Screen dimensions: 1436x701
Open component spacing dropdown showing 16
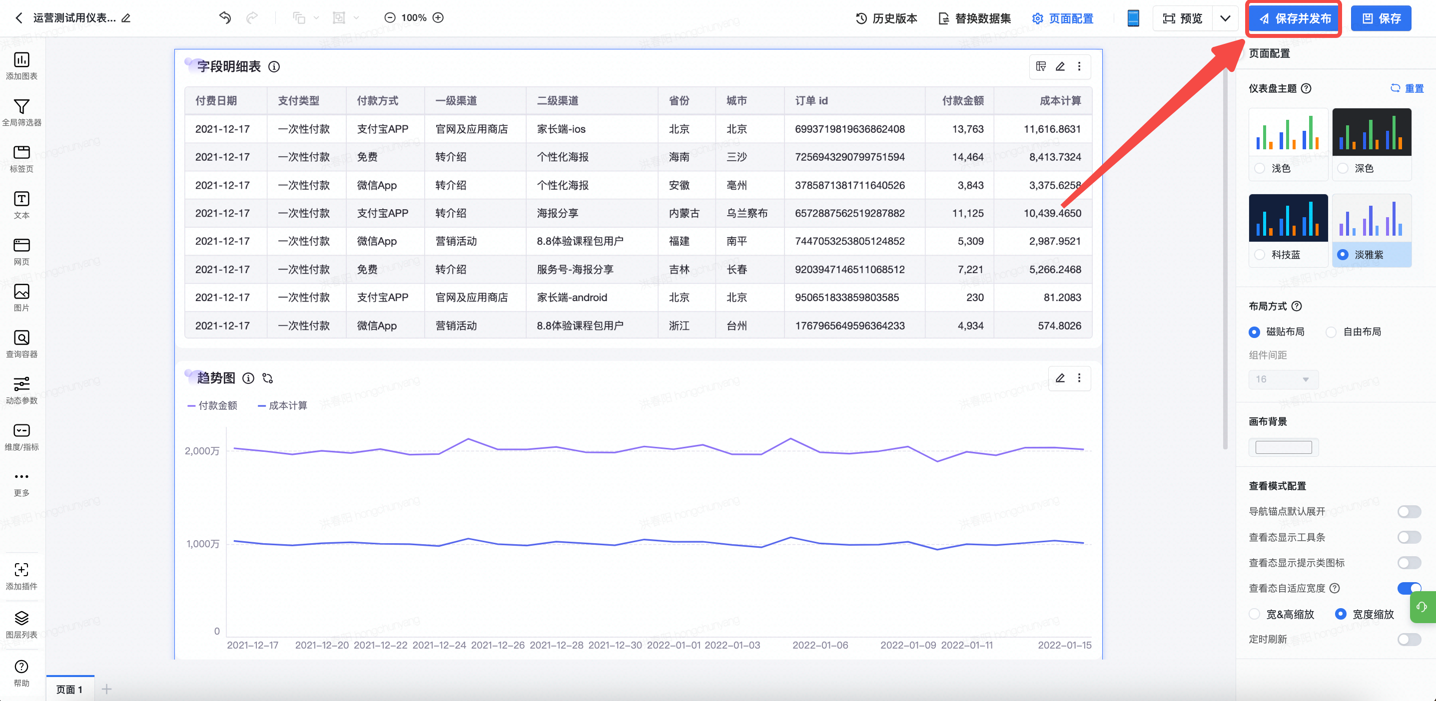pos(1283,379)
